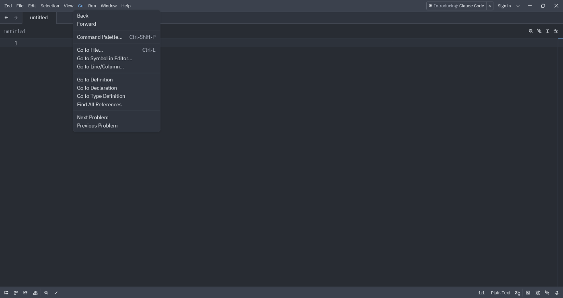Switch to the untitled tab
This screenshot has width=563, height=298.
pos(39,18)
